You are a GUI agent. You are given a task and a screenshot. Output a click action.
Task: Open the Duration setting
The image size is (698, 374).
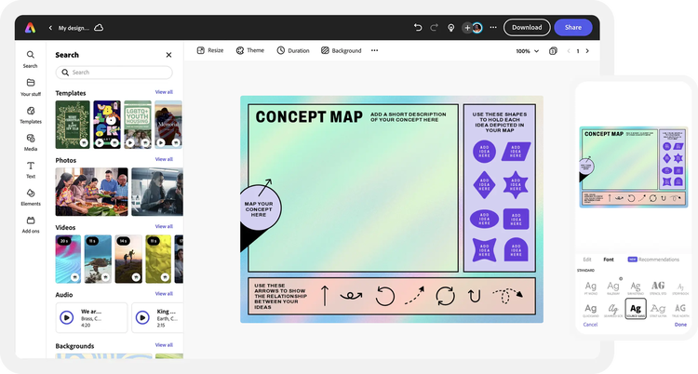click(x=293, y=50)
